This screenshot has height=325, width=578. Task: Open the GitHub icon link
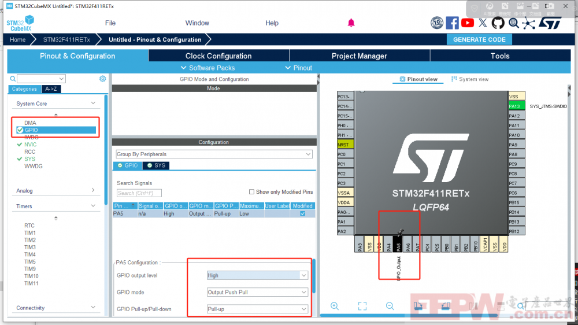[x=498, y=23]
